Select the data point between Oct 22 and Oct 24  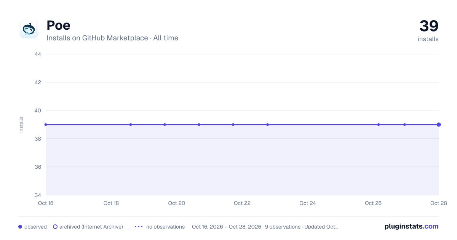tap(267, 125)
